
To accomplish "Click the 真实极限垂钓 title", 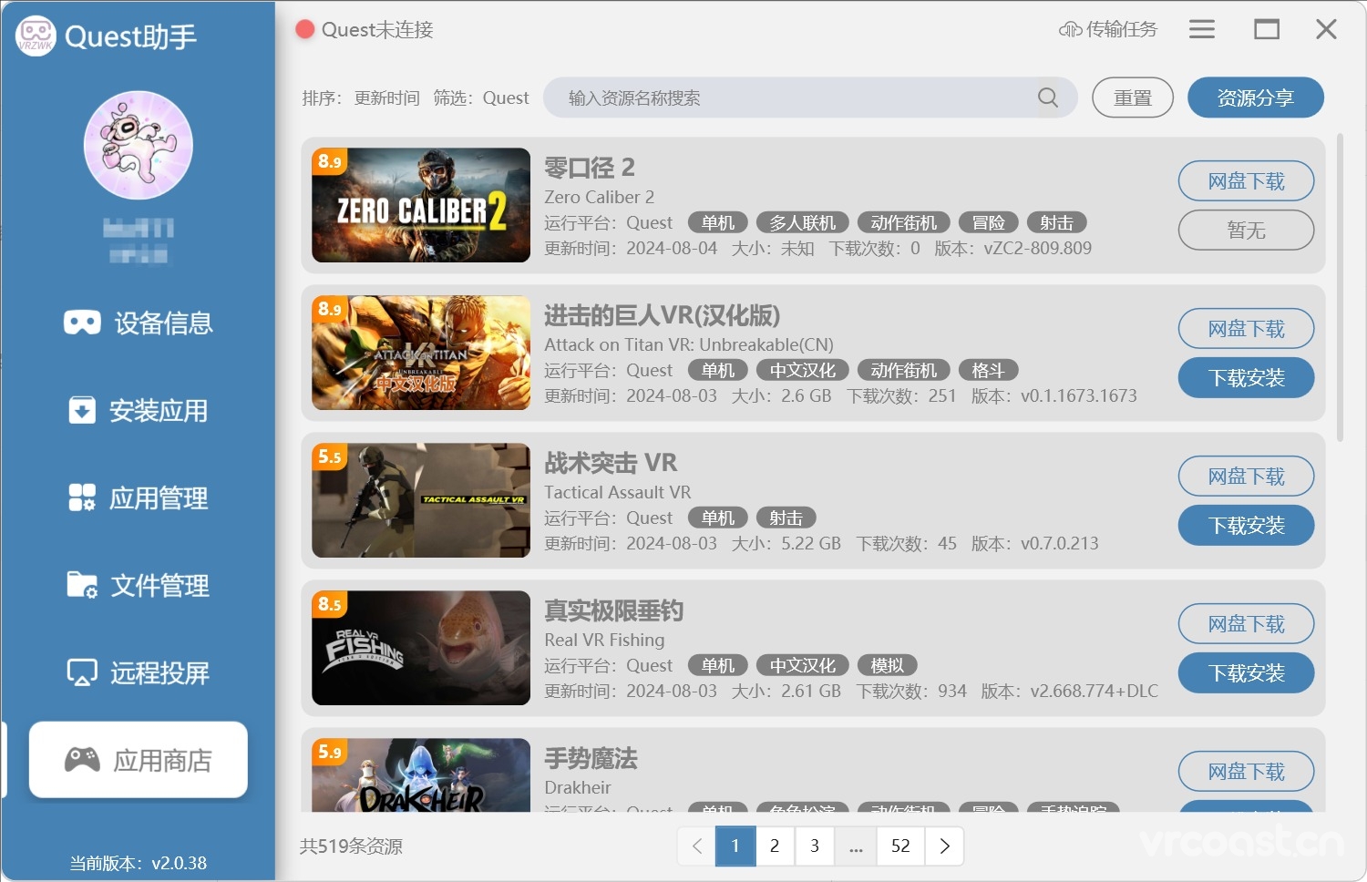I will (613, 610).
